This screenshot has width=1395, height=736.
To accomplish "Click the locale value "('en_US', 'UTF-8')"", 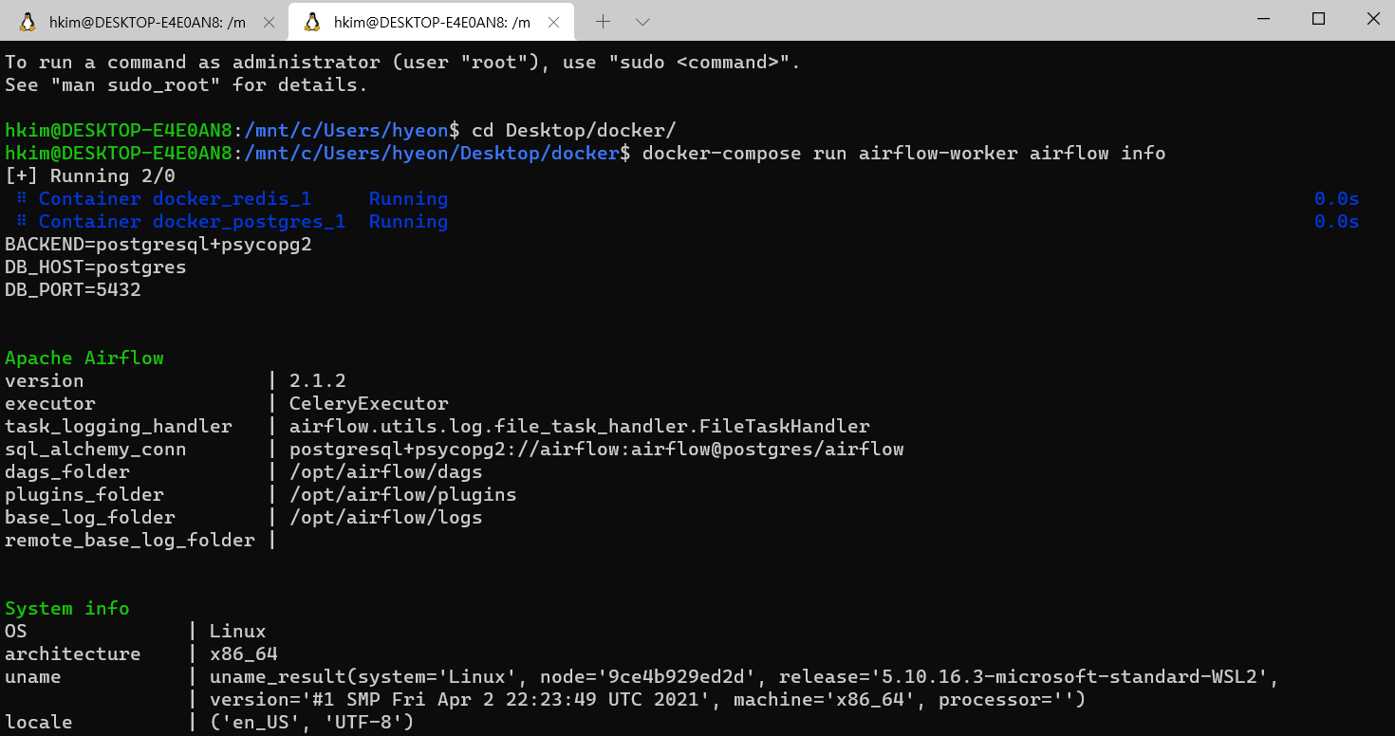I will tap(312, 723).
